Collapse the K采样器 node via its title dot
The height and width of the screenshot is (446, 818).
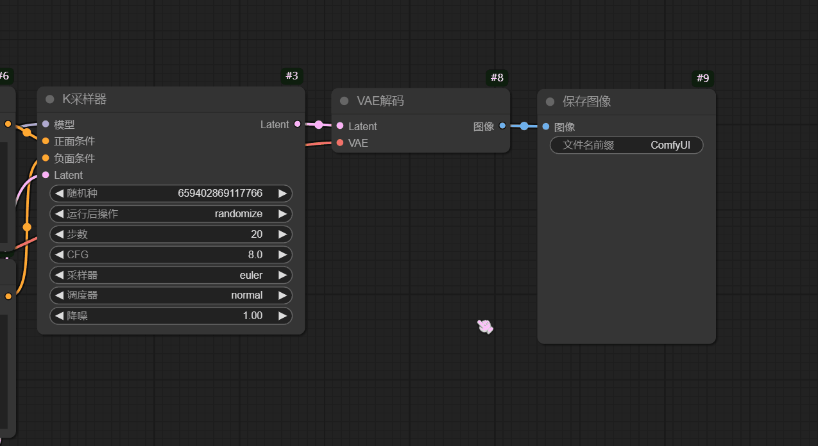pos(50,99)
